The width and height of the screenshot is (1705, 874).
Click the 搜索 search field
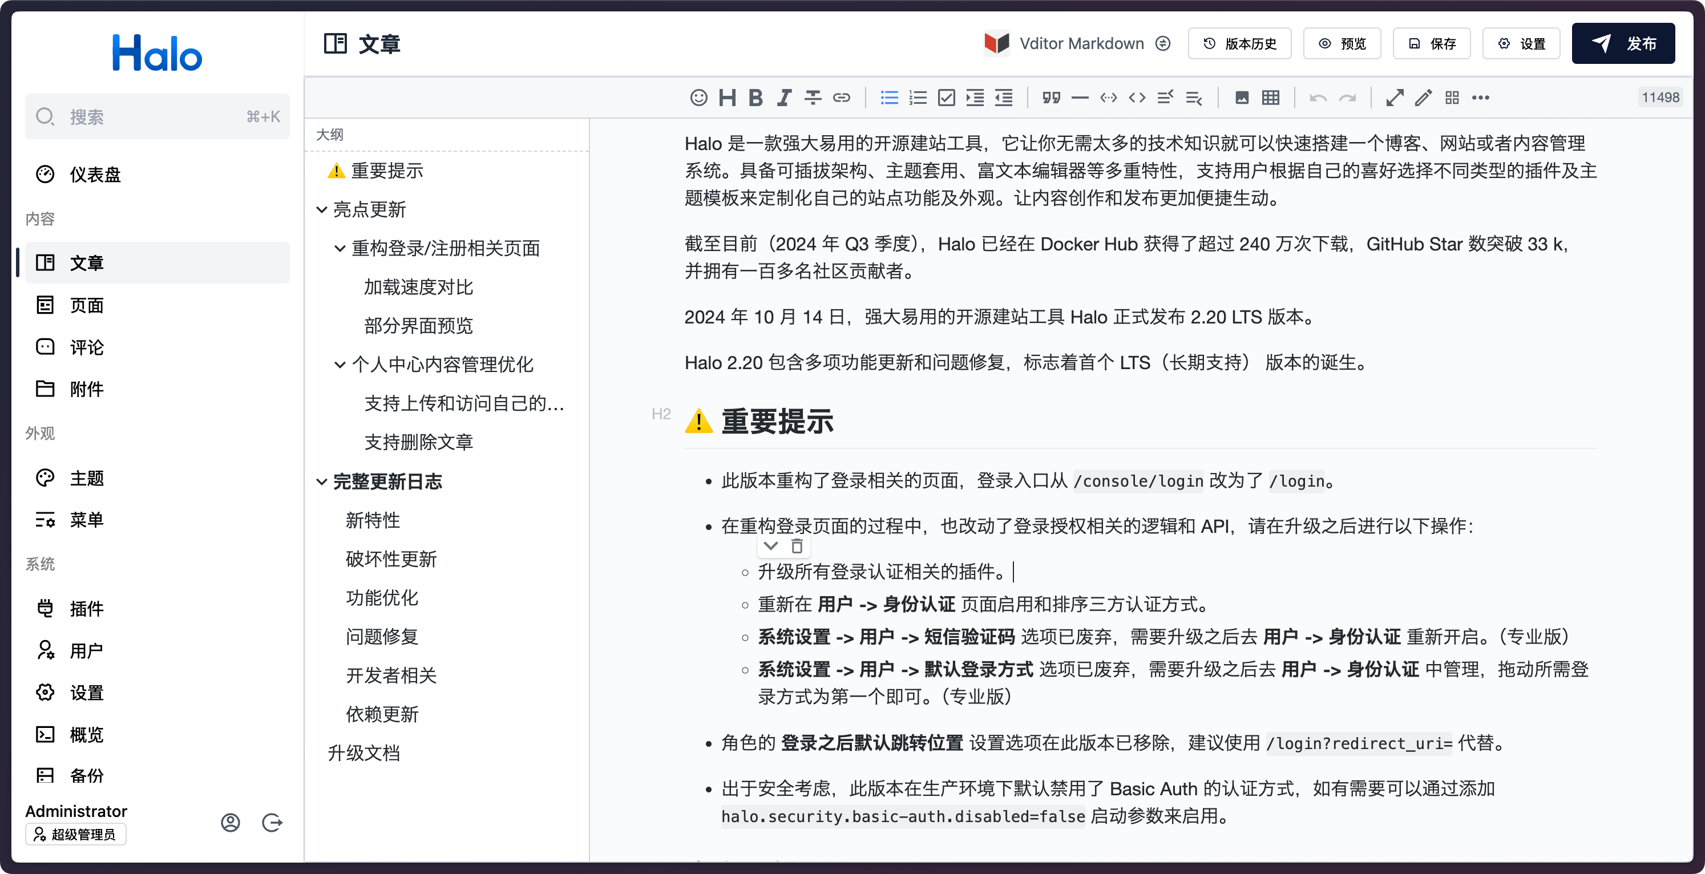pos(157,117)
